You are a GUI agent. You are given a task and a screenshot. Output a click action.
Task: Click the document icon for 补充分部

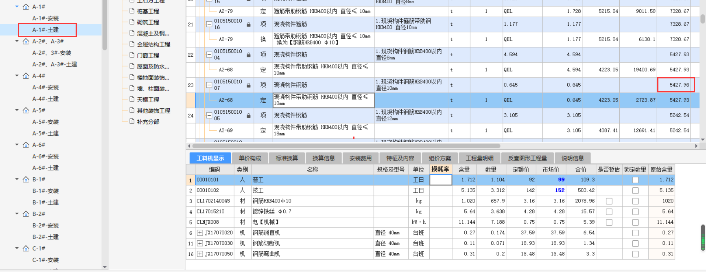[x=132, y=121]
